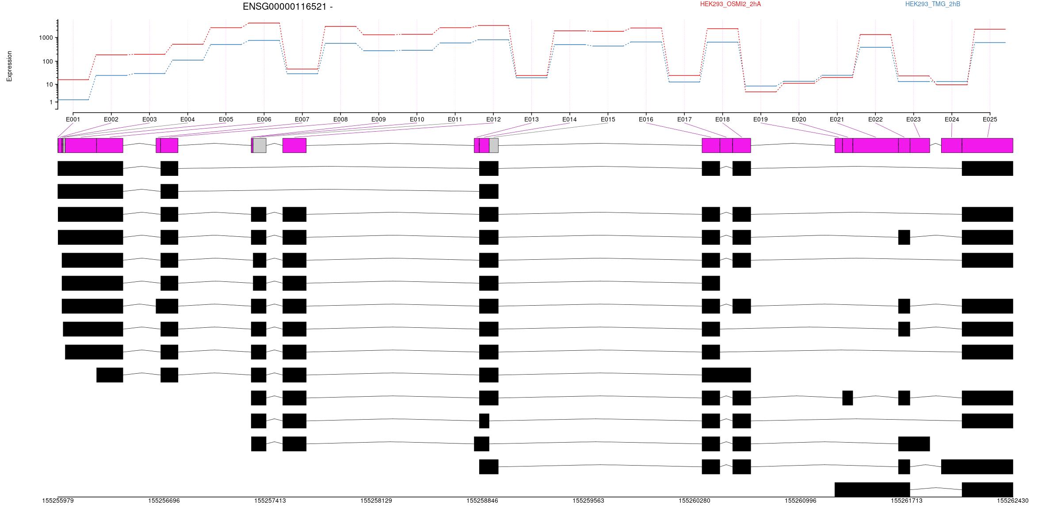
Task: Click the small gray exon bin near coordinate 155258846
Action: (x=494, y=145)
